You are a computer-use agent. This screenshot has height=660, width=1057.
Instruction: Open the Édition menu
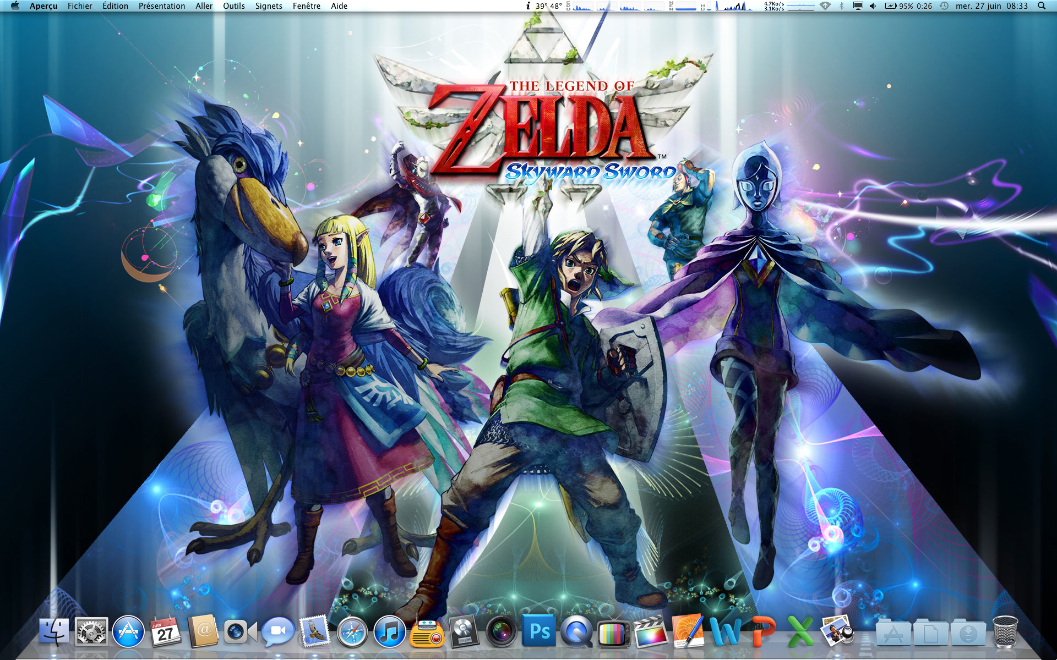point(115,6)
